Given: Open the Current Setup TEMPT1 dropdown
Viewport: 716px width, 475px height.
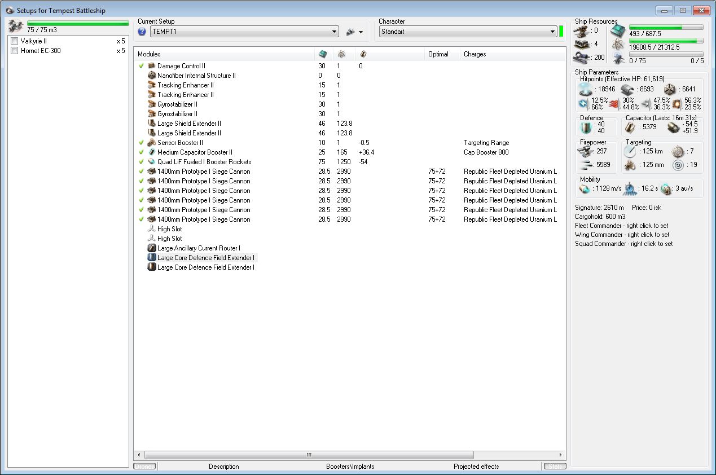Looking at the screenshot, I should point(244,32).
